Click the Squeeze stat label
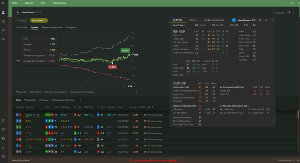The image size is (300, 163). 243,59
